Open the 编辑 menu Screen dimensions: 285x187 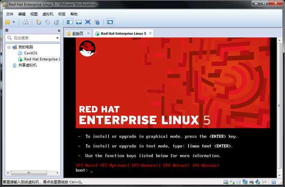[x=22, y=14]
